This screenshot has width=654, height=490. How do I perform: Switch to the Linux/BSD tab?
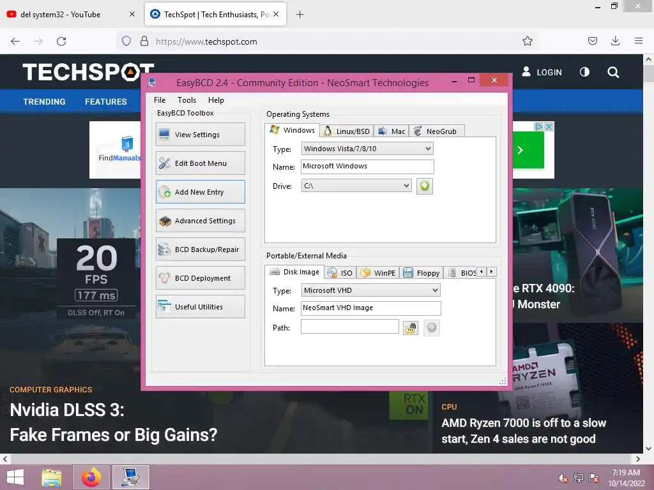click(x=347, y=131)
